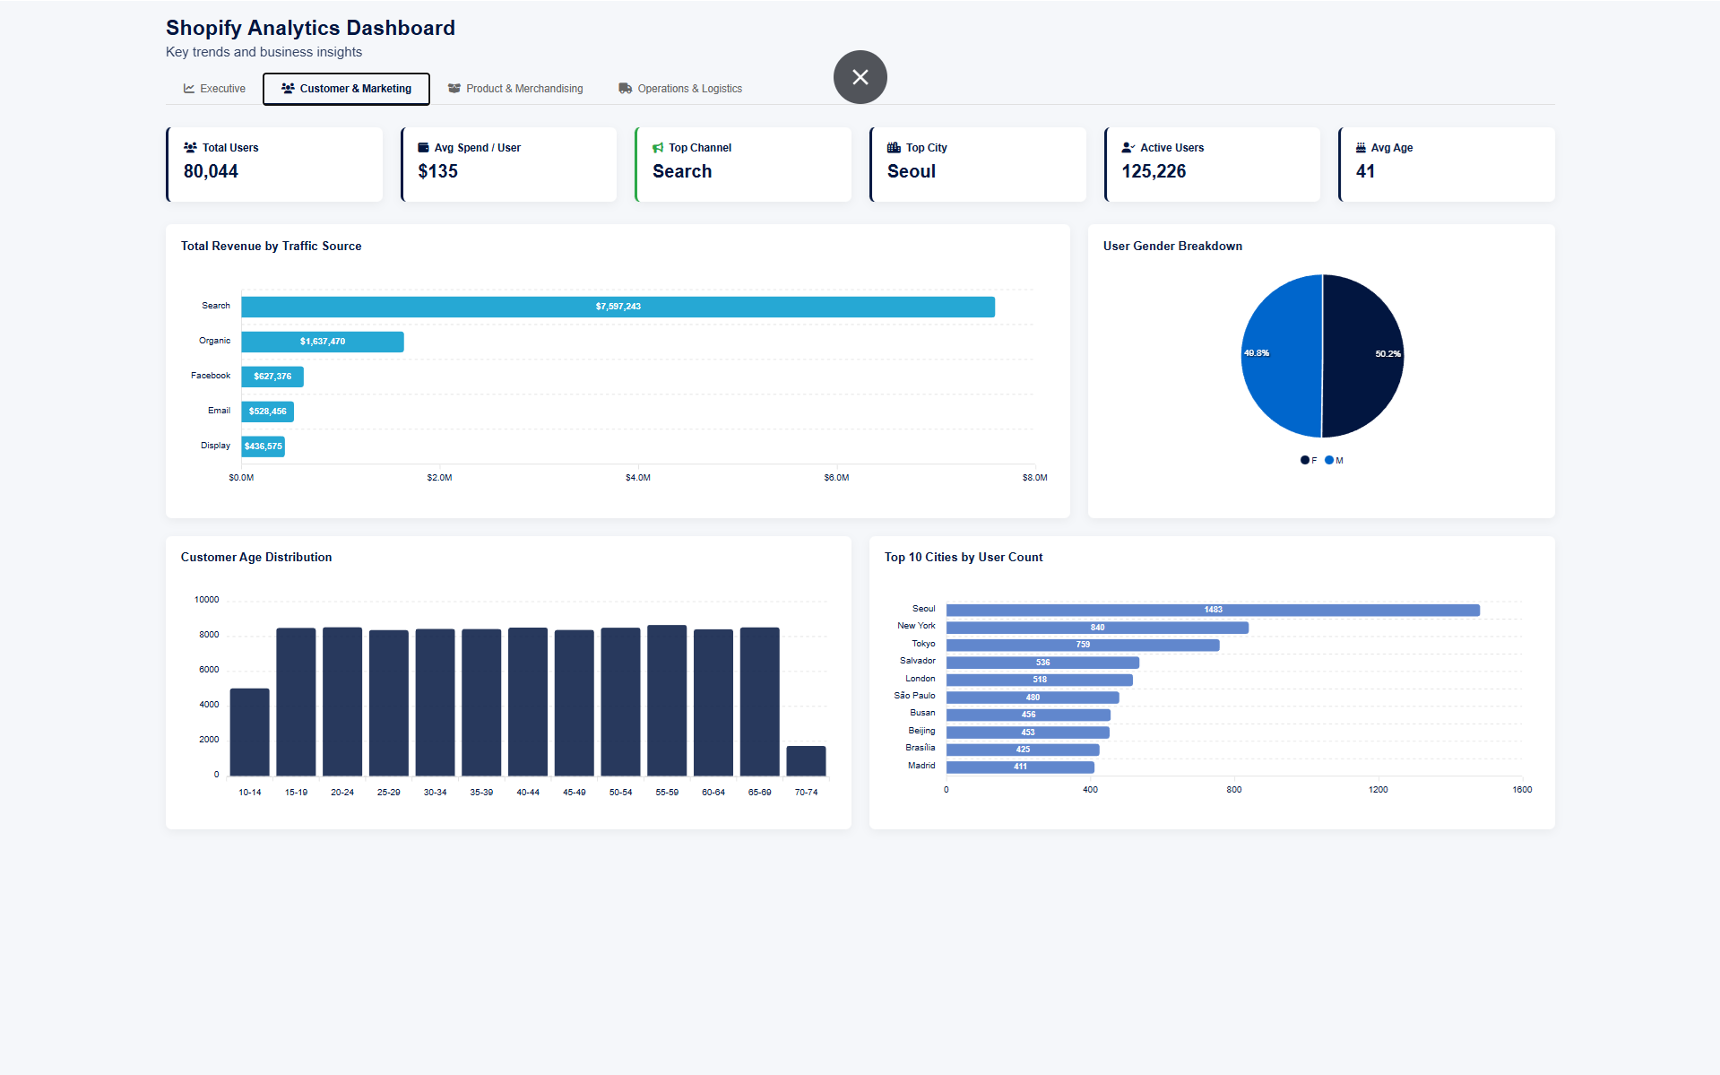Viewport: 1720px width, 1075px height.
Task: Open the Product & Merchandising tab
Action: 516,88
